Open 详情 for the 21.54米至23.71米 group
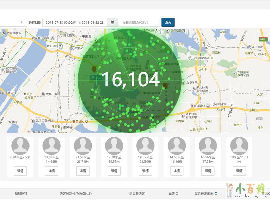 tap(83, 171)
